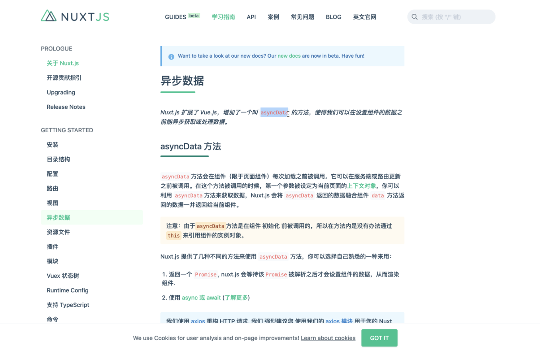Open the GUIDES beta menu item
540x352 pixels.
tap(183, 17)
